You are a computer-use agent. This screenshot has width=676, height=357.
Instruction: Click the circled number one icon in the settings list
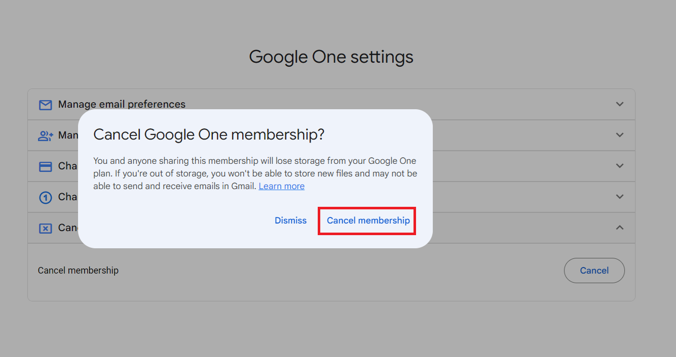click(x=46, y=197)
